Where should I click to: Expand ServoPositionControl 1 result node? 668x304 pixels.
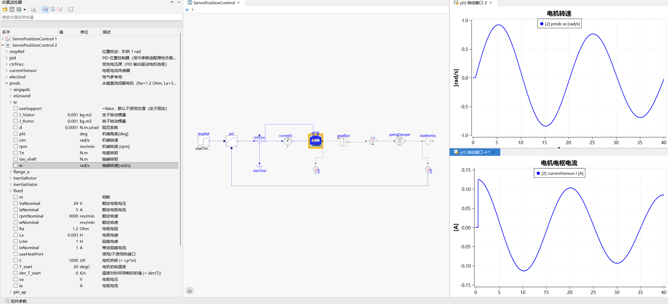pyautogui.click(x=3, y=39)
